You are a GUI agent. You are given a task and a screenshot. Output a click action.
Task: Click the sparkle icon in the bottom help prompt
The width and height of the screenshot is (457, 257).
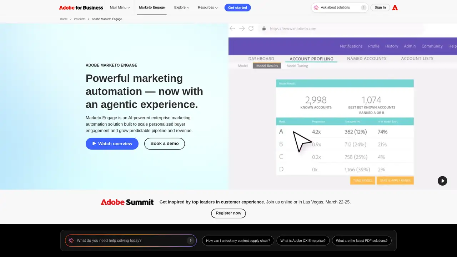tap(71, 241)
